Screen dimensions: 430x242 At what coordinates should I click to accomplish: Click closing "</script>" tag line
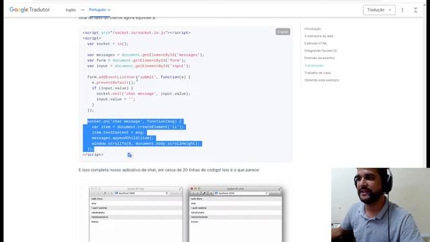93,155
